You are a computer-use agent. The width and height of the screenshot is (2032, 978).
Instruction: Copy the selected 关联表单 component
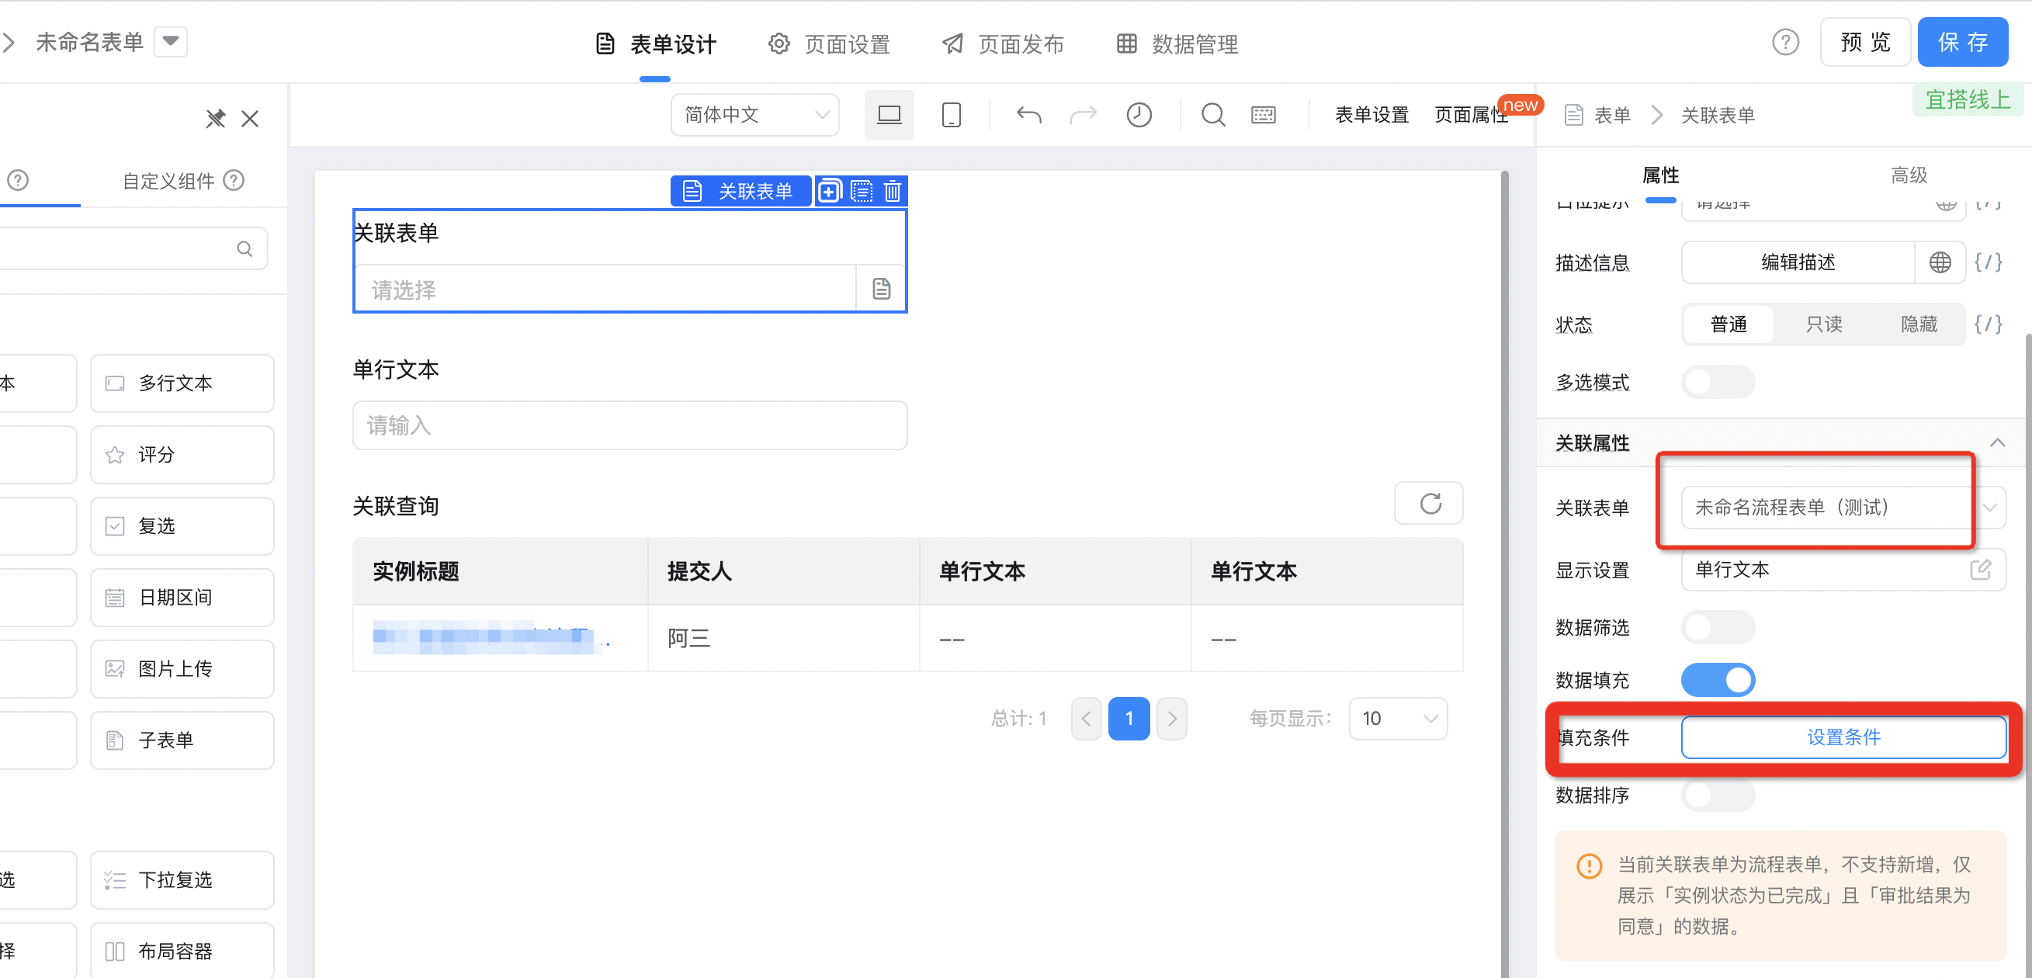pos(829,191)
